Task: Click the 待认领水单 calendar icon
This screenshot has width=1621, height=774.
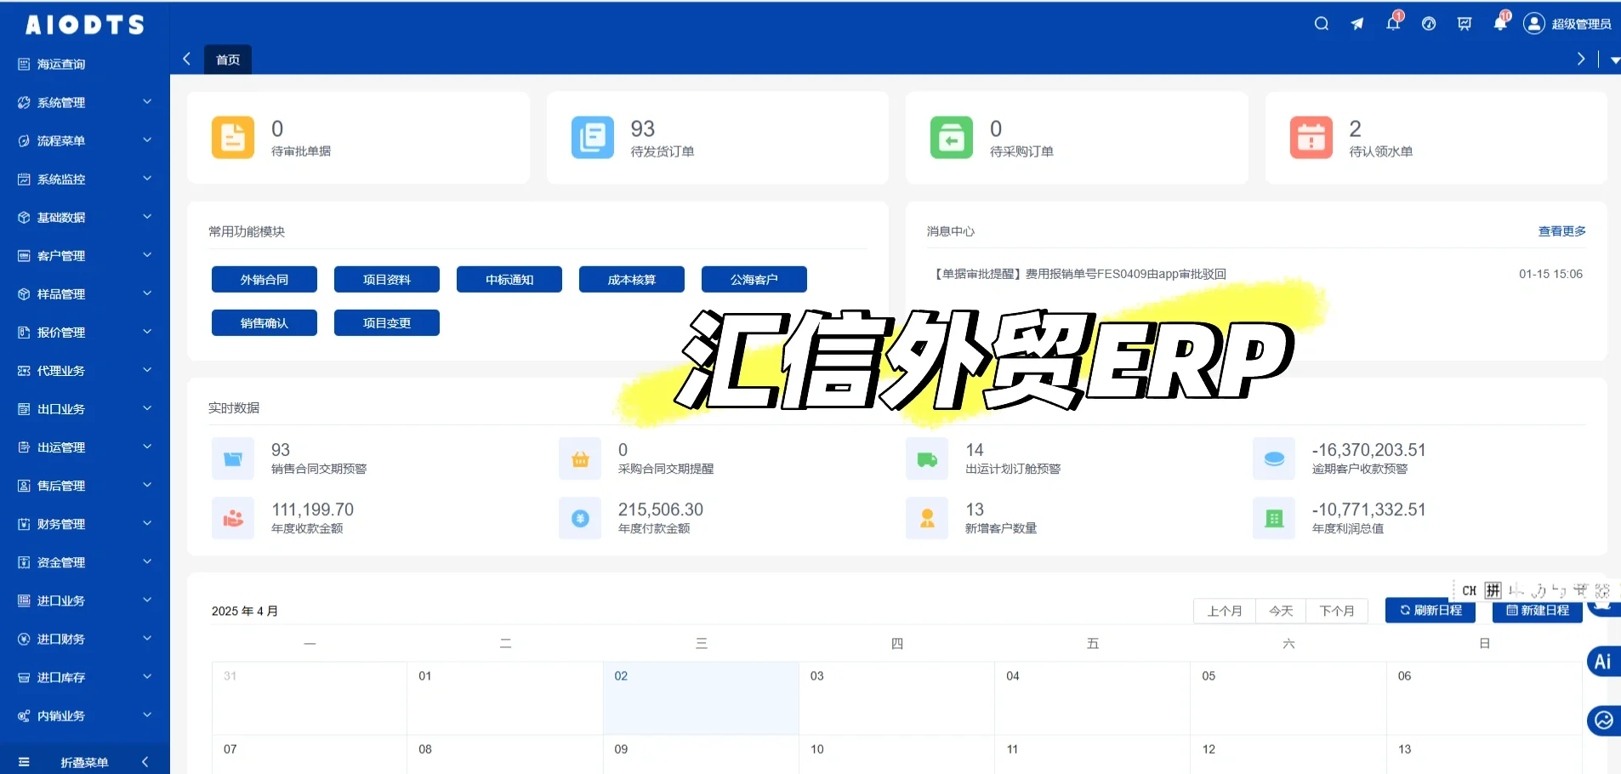Action: point(1311,137)
